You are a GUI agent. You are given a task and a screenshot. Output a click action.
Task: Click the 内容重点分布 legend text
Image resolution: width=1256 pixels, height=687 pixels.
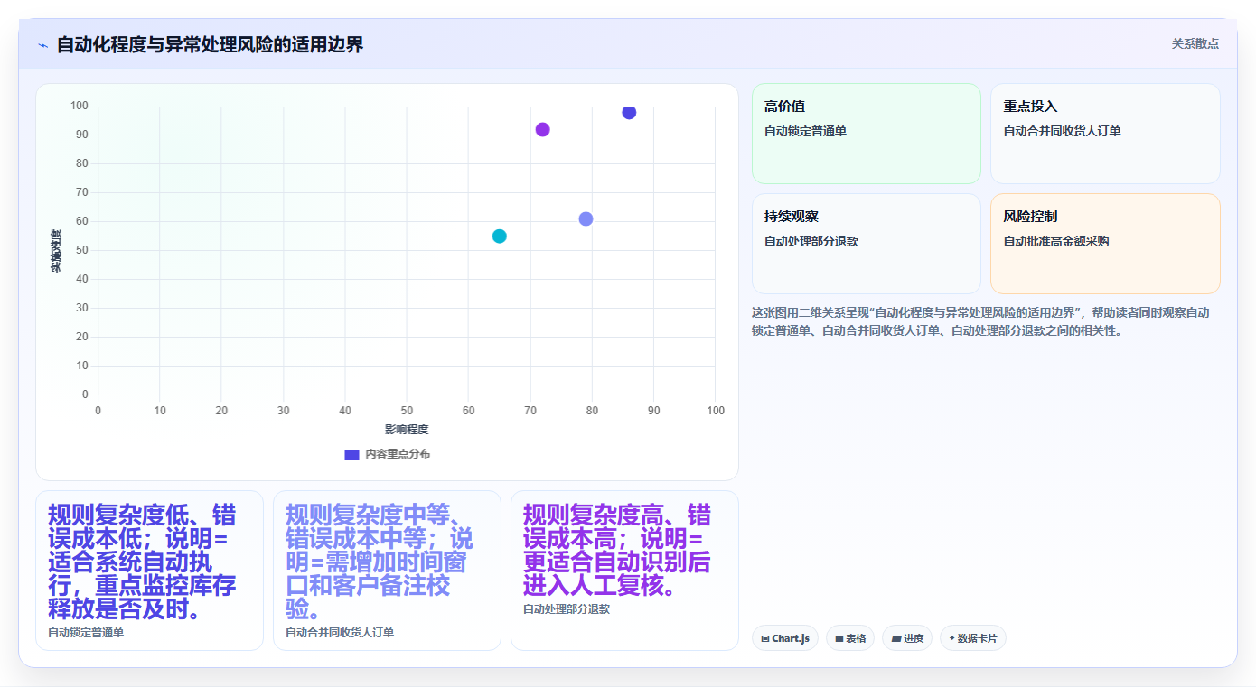tap(398, 454)
